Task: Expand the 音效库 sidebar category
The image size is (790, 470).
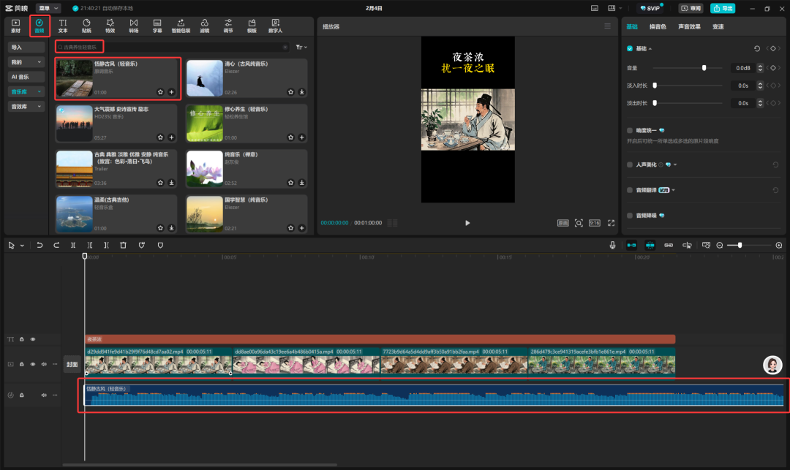Action: (x=26, y=106)
